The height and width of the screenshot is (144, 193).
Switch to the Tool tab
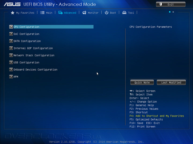(x=131, y=13)
